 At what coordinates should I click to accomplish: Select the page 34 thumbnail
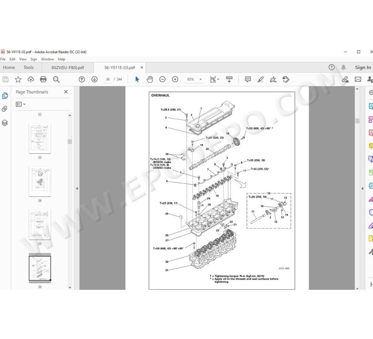[x=40, y=181]
